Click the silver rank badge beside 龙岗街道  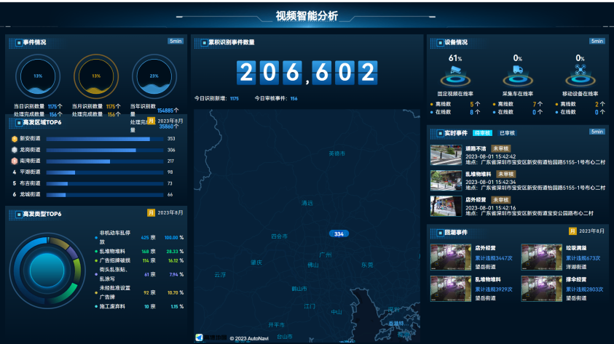pyautogui.click(x=15, y=150)
